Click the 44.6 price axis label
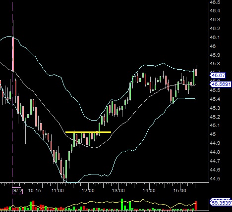232x212 pixels. tap(215, 170)
